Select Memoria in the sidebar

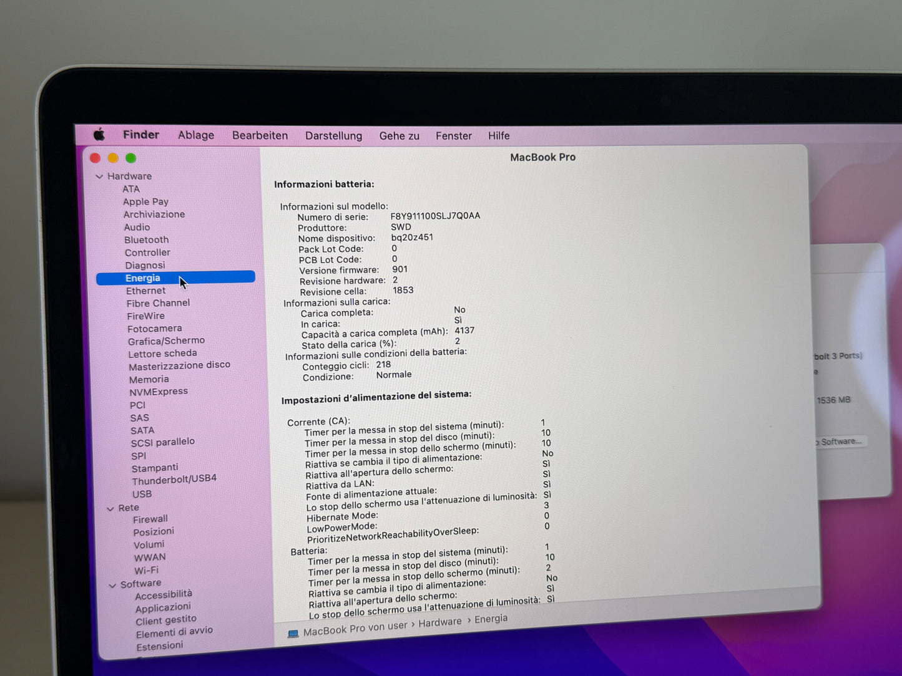point(149,379)
